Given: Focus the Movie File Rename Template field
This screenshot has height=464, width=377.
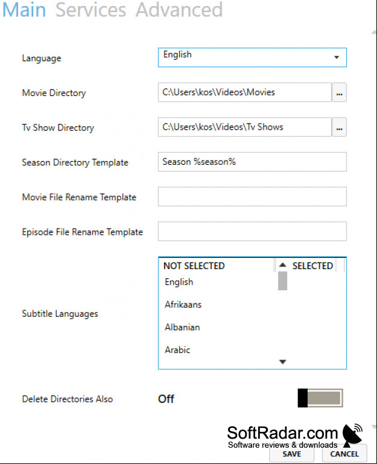Looking at the screenshot, I should pos(252,197).
